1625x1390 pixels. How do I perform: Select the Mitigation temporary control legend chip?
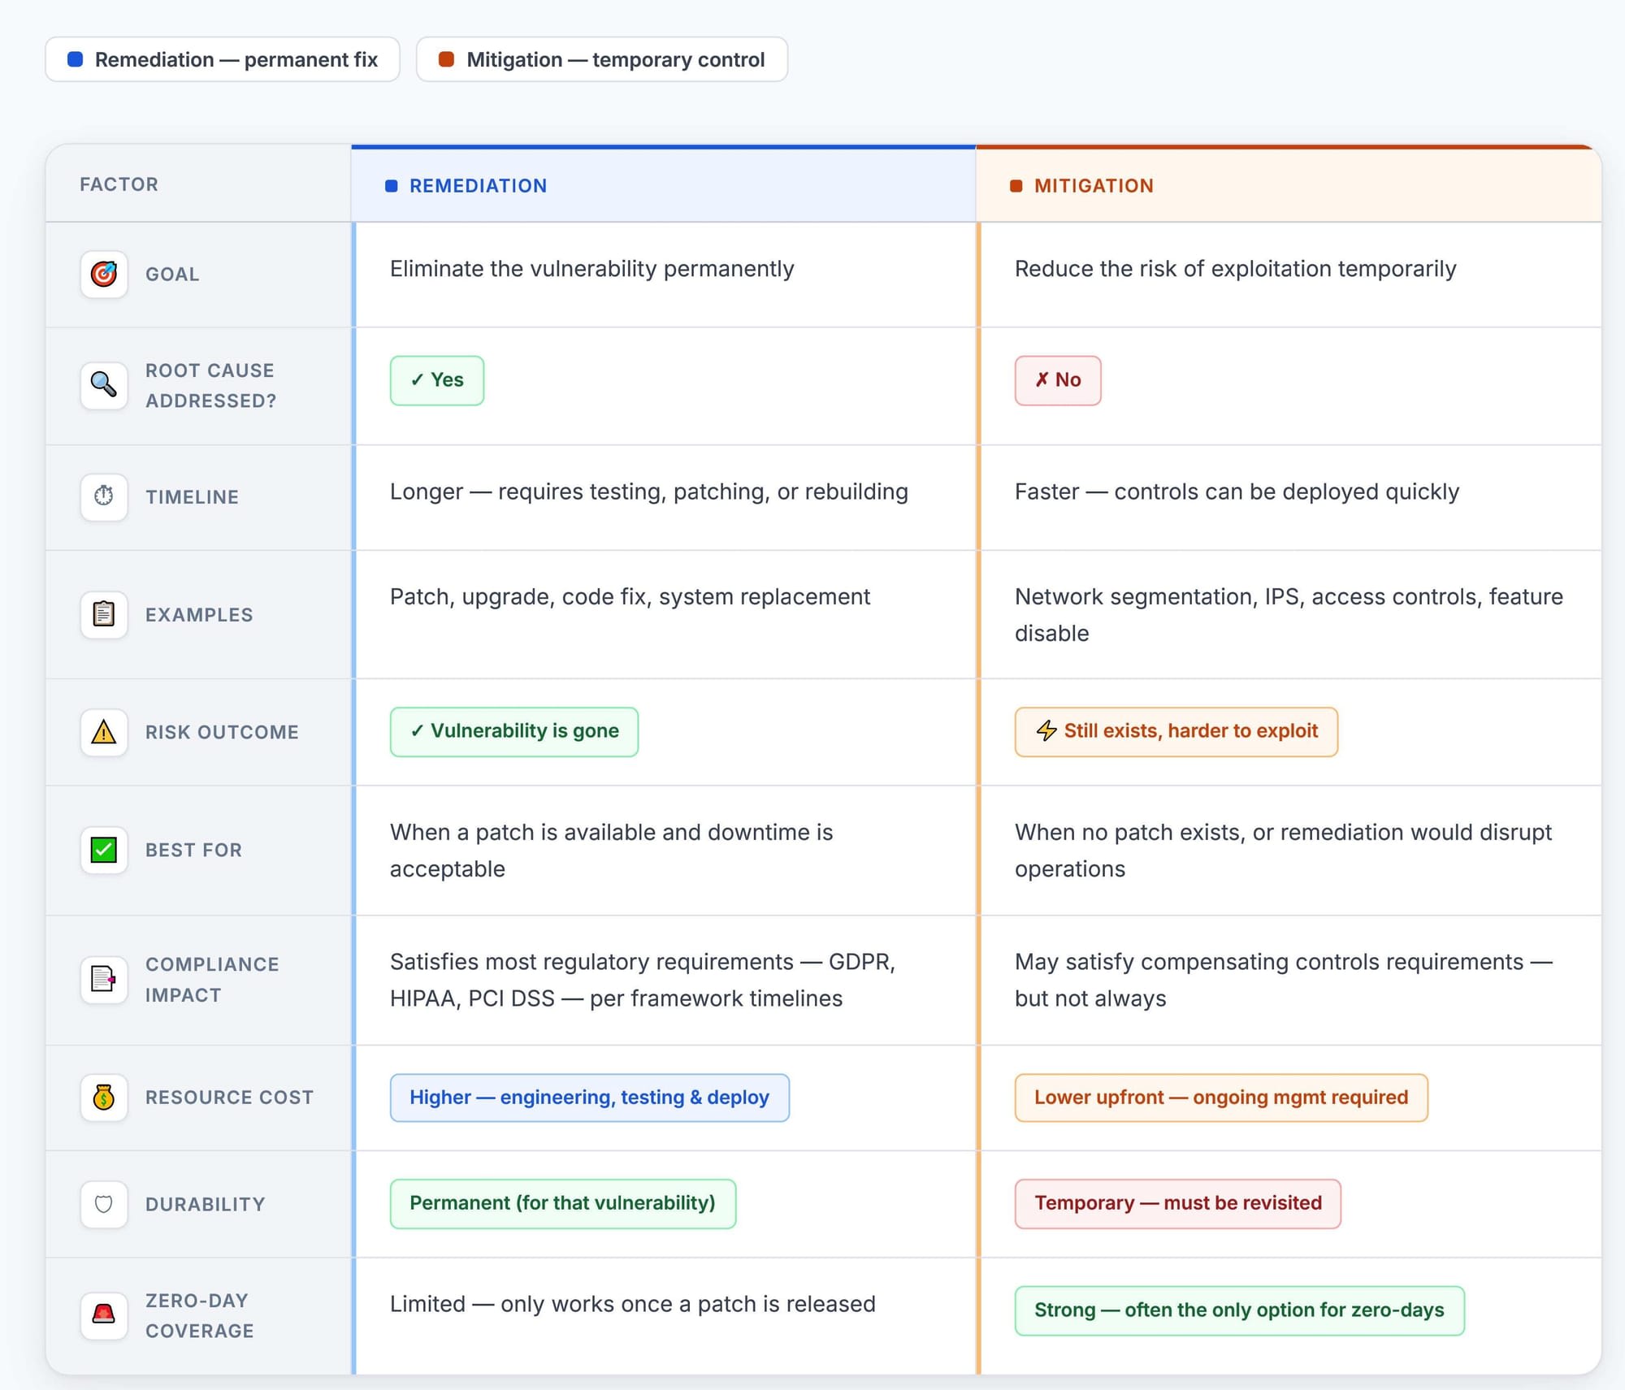coord(601,59)
